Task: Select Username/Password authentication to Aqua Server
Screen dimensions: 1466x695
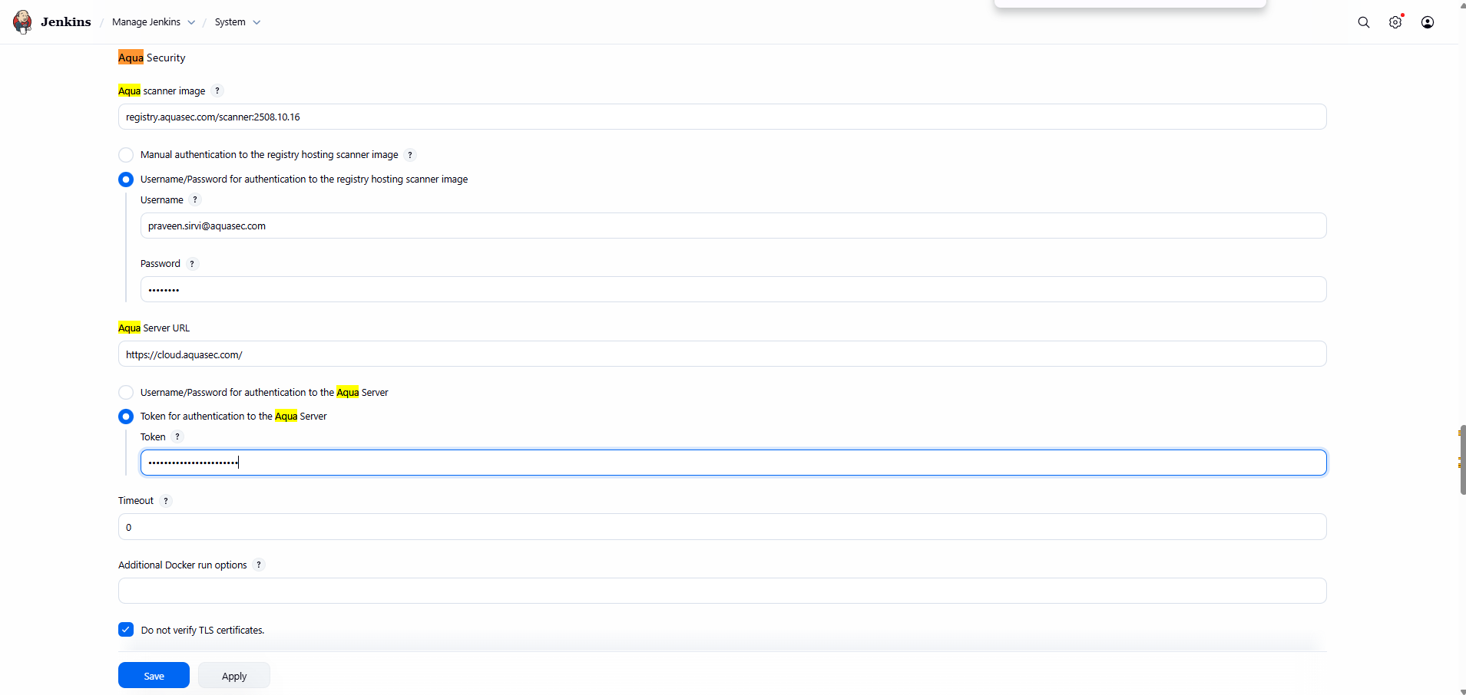Action: (126, 392)
